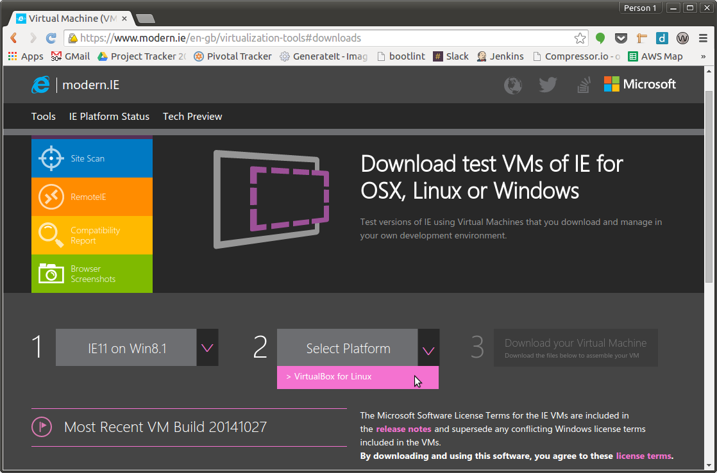This screenshot has width=717, height=473.
Task: Click the browser forward arrow
Action: [x=33, y=38]
